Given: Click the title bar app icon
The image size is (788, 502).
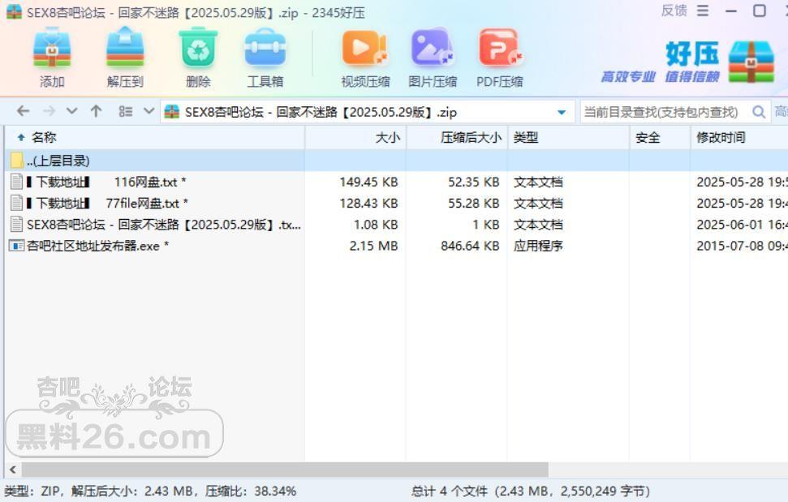Looking at the screenshot, I should [x=14, y=11].
